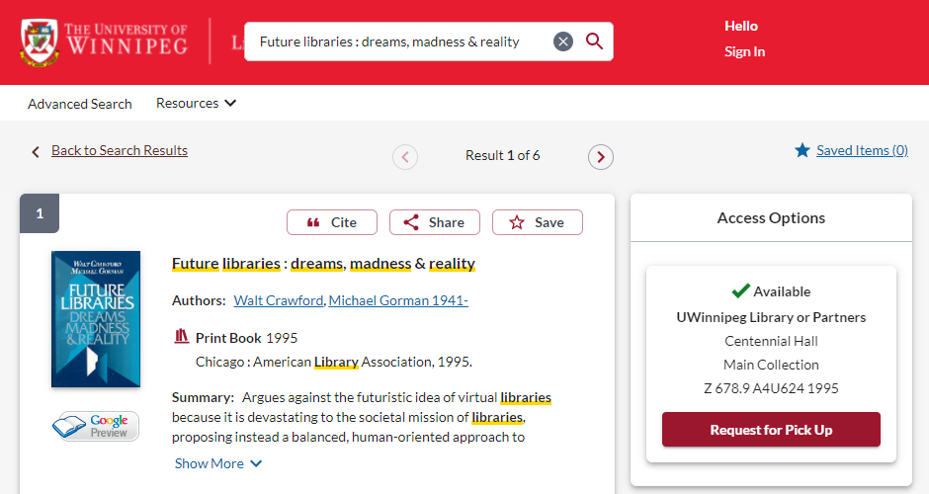
Task: Go to previous result arrow
Action: (x=405, y=157)
